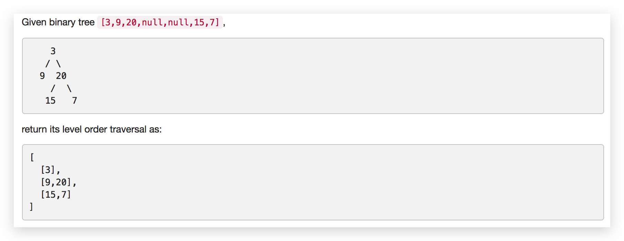The image size is (624, 241).
Task: Click the inline code array [3,9,20,null,null,15,7]
Action: pos(160,22)
